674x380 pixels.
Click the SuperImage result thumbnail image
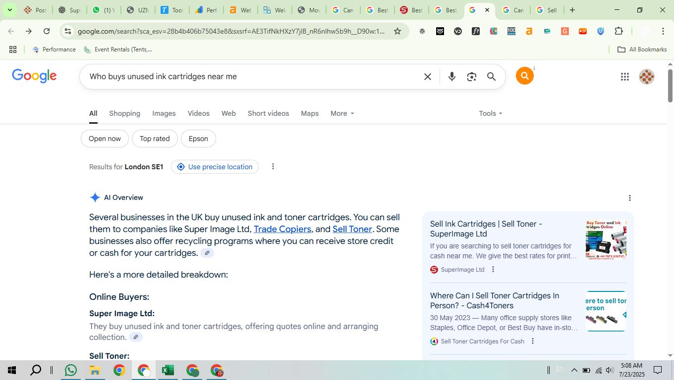click(x=606, y=240)
